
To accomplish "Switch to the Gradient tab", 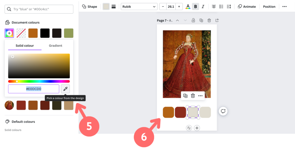I will click(56, 46).
